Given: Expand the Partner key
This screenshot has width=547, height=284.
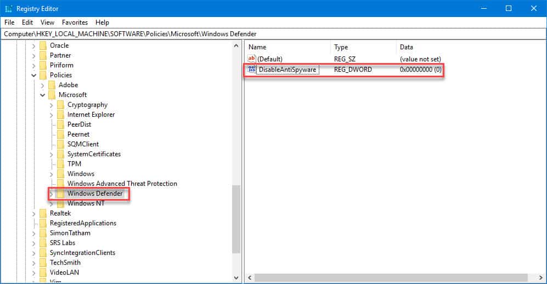Looking at the screenshot, I should pyautogui.click(x=34, y=55).
